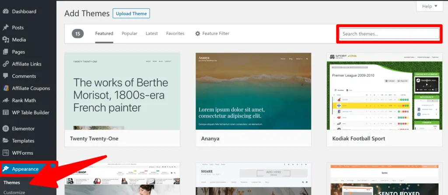Click the Affiliate Coupons icon
This screenshot has width=448, height=195.
tap(5, 88)
